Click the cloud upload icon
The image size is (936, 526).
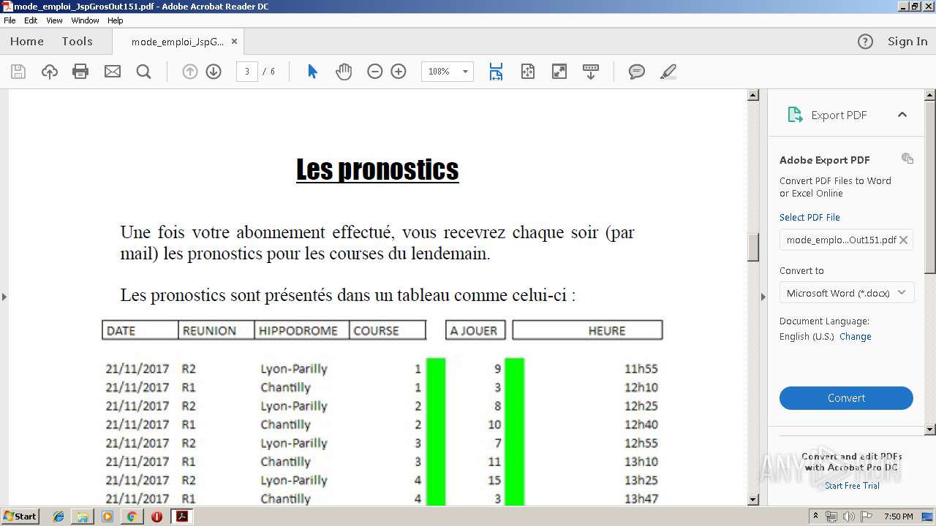pyautogui.click(x=50, y=72)
